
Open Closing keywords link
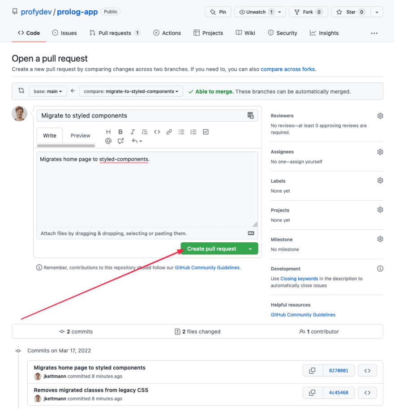(299, 279)
